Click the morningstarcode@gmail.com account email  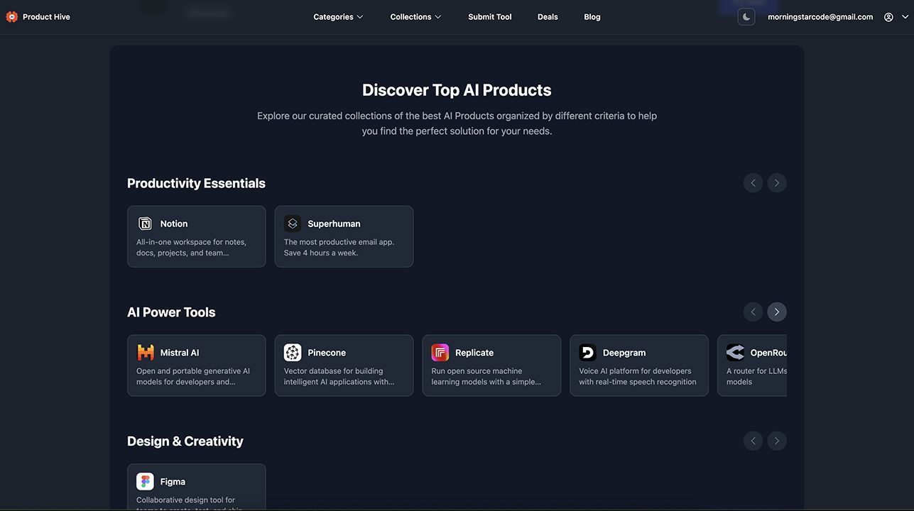pyautogui.click(x=820, y=17)
